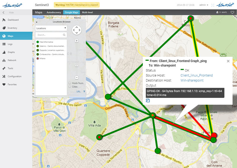The width and height of the screenshot is (237, 168).
Task: Enable the Hosts Num. checkbox
Action: pos(70,83)
